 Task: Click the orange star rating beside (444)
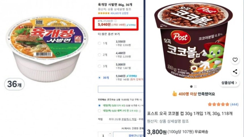pyautogui.click(x=219, y=104)
